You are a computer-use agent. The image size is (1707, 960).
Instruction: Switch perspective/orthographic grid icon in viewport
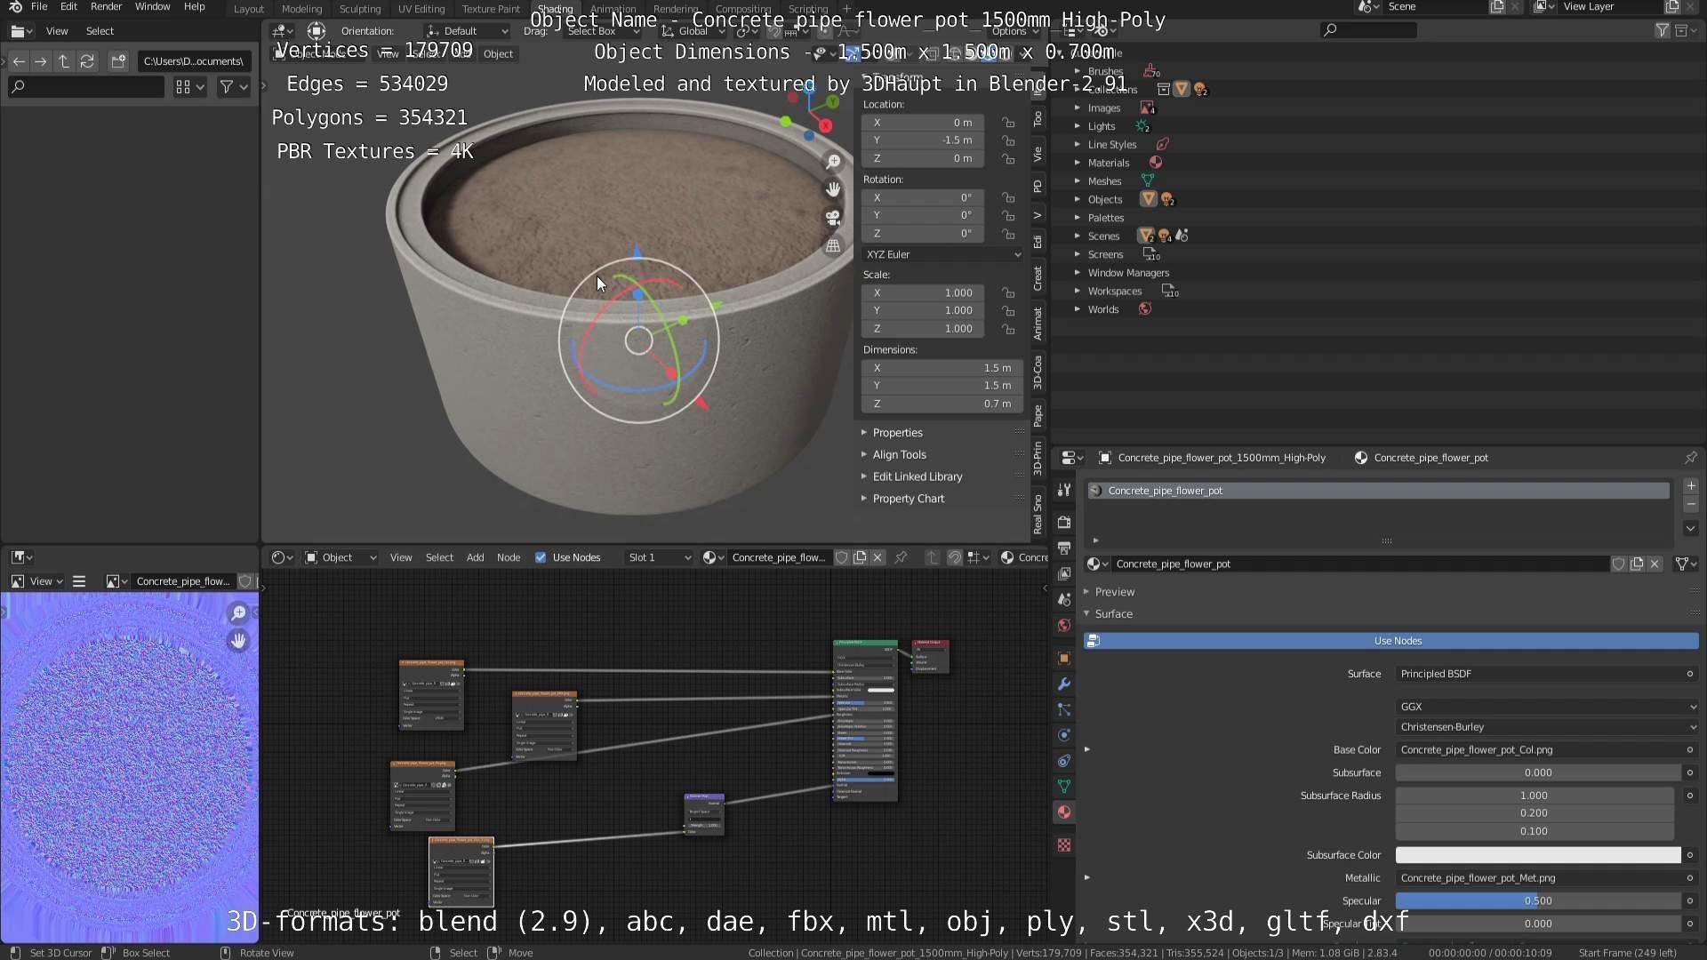coord(833,246)
